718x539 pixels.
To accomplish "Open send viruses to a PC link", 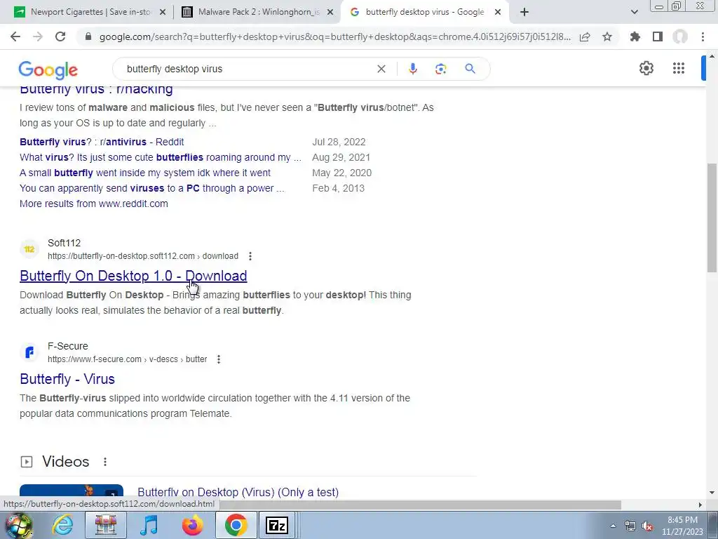I will tap(152, 188).
